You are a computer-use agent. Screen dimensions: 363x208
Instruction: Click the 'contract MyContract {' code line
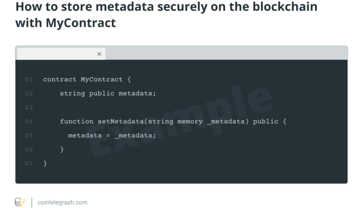point(87,79)
